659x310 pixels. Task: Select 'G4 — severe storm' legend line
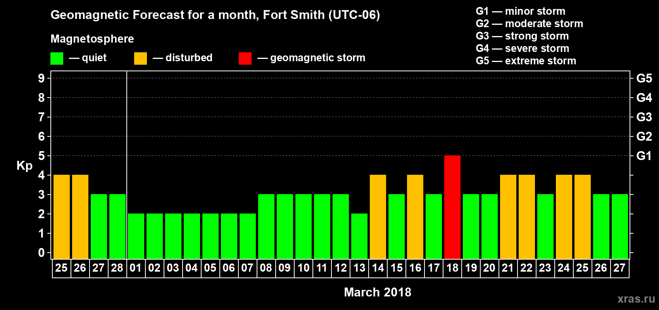[x=522, y=48]
